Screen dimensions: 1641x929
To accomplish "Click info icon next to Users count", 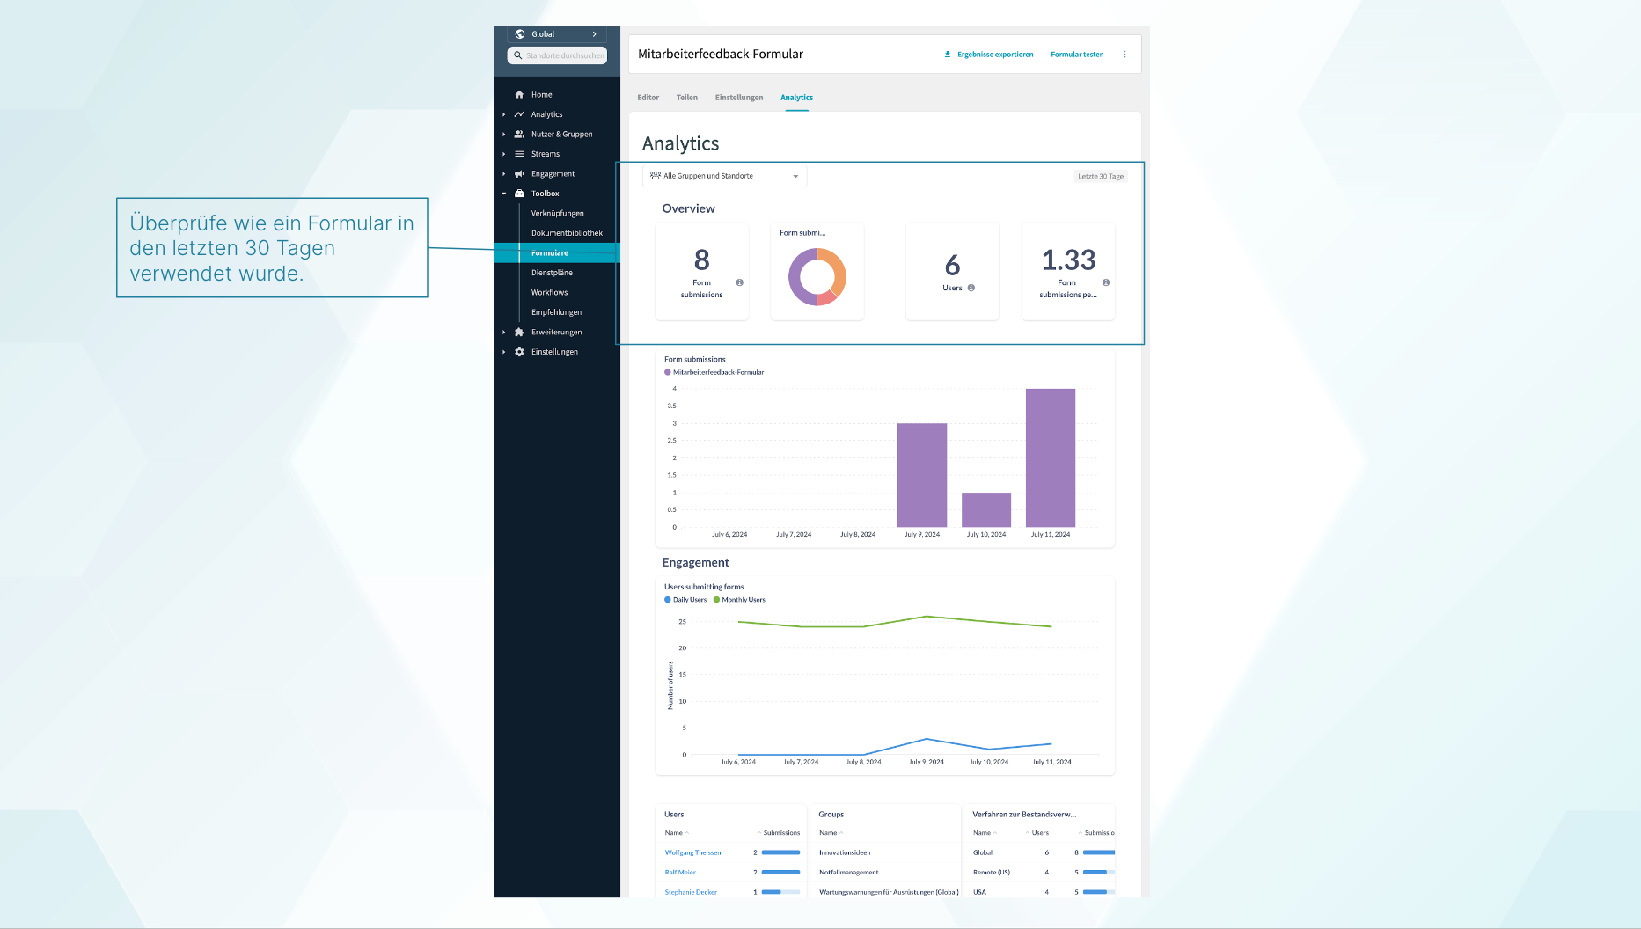I will click(971, 288).
